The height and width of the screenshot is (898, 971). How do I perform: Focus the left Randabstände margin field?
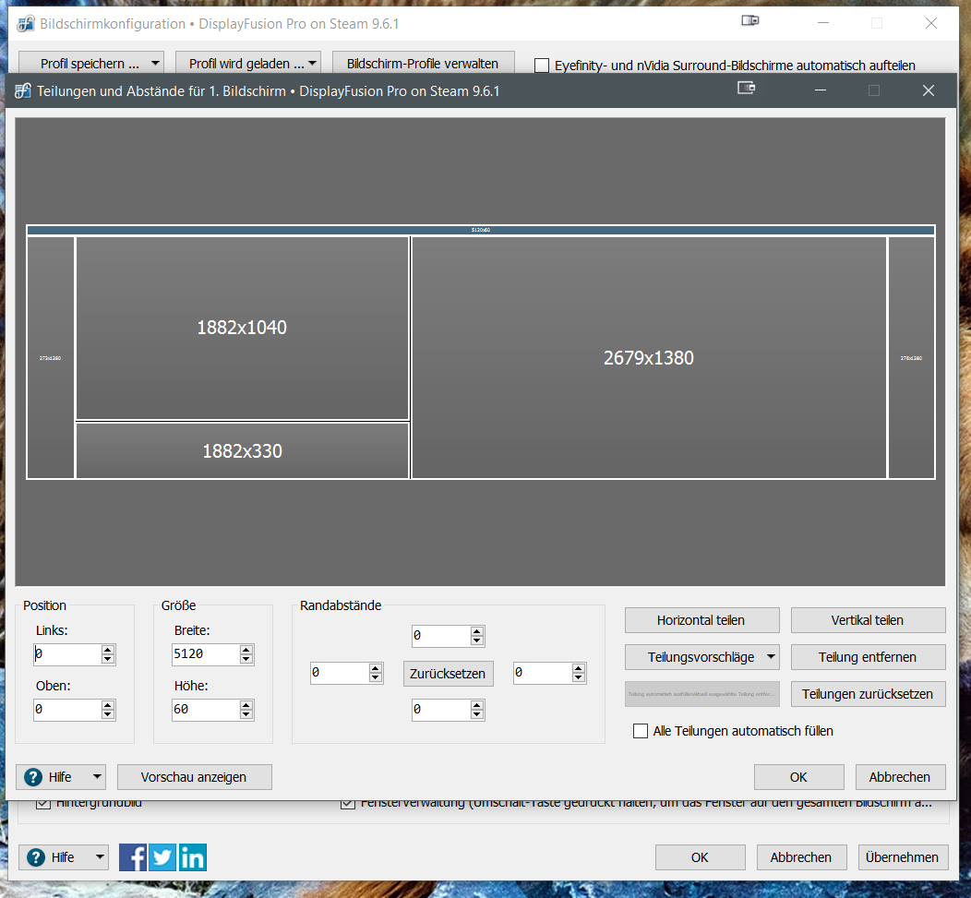pos(340,673)
